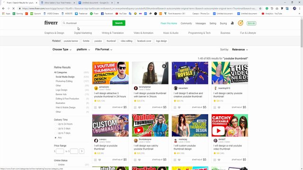Open the YouTube bookmark
The image size is (303, 170).
click(x=121, y=14)
